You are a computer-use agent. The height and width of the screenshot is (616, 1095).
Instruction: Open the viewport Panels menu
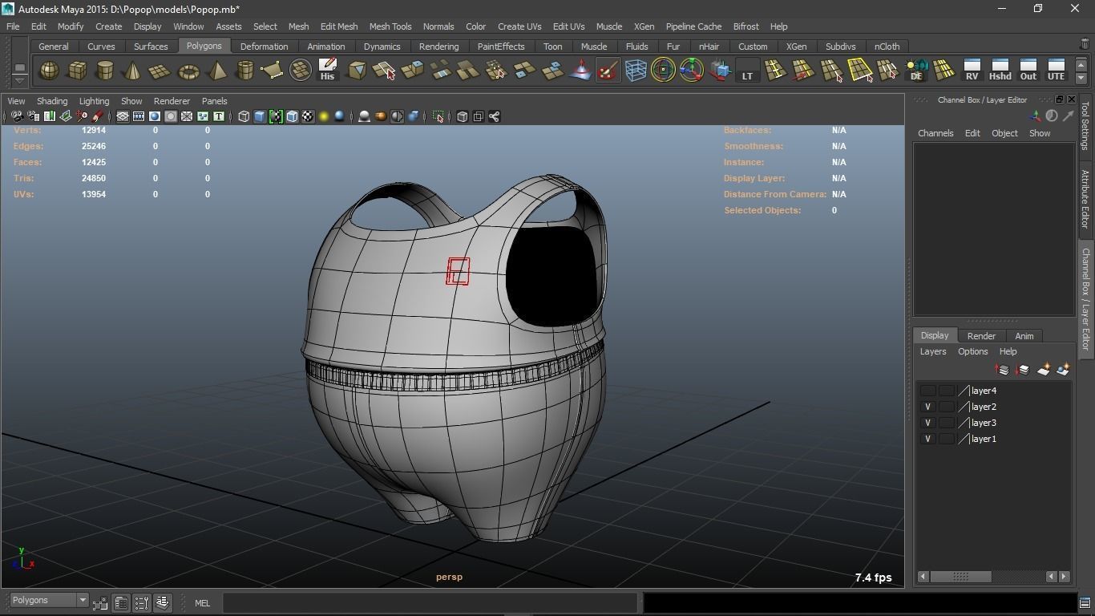click(214, 101)
